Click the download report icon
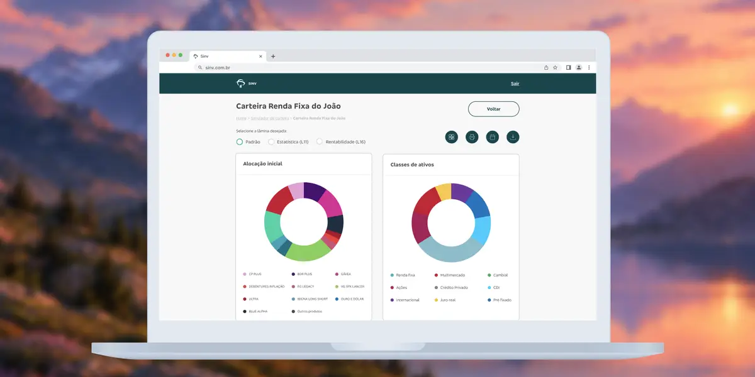755x377 pixels. 513,137
